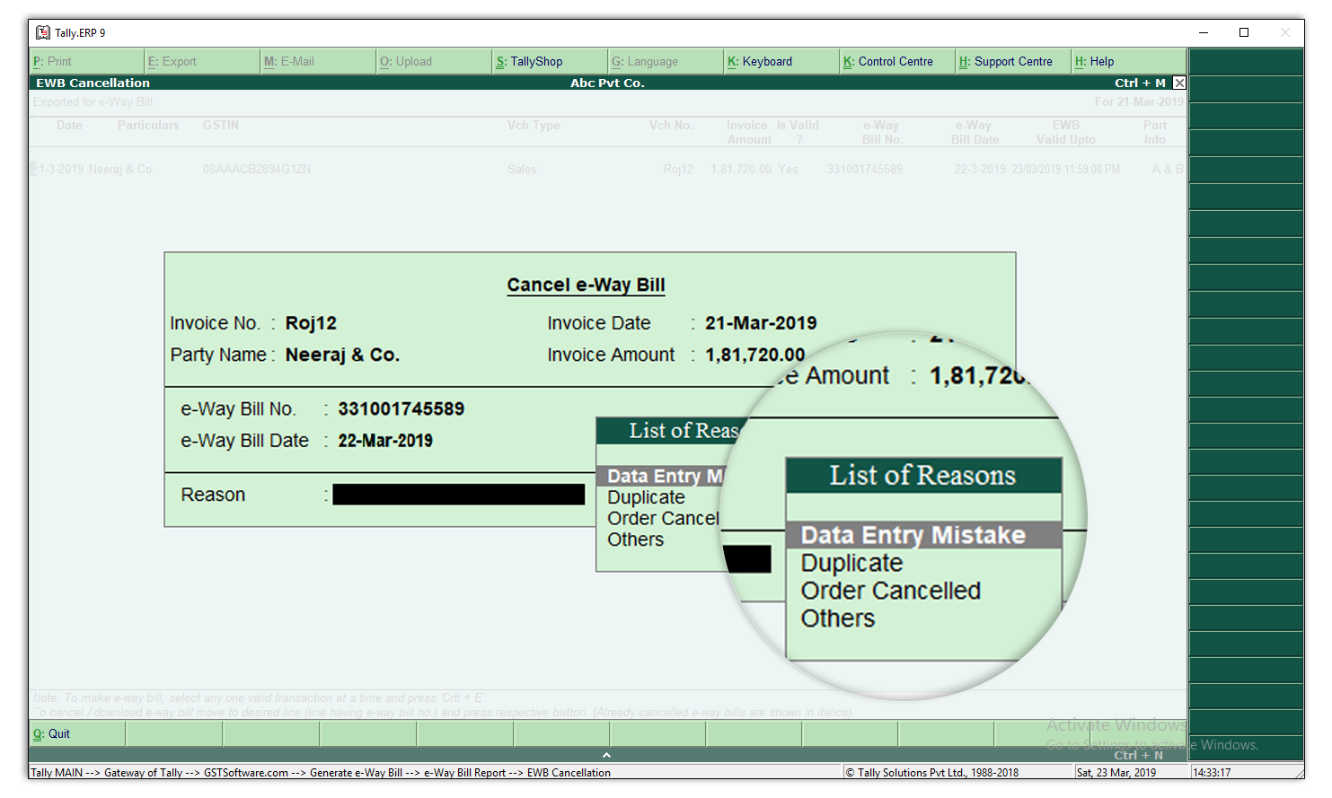Click the List of Reasons header
1332x798 pixels.
923,475
